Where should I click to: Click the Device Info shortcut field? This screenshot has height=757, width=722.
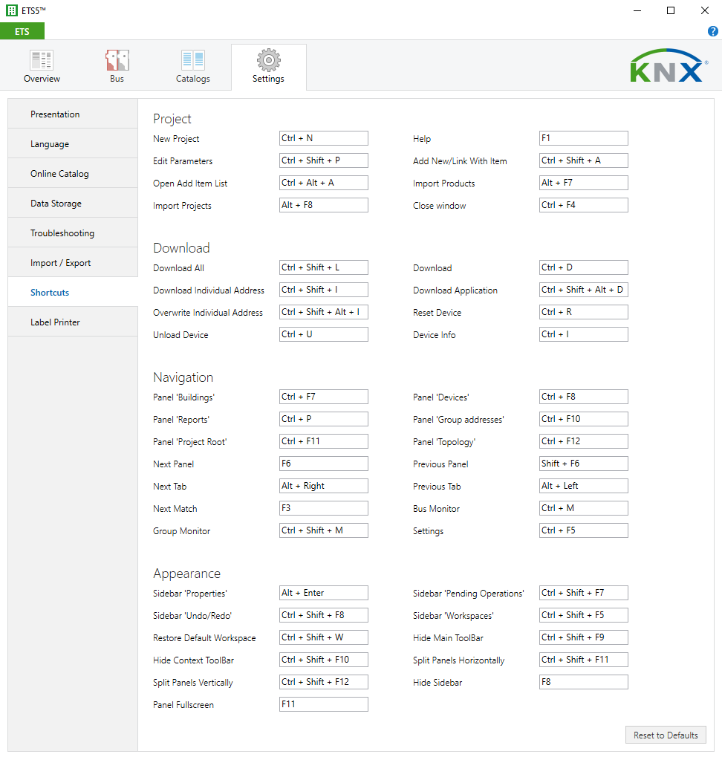coord(584,334)
